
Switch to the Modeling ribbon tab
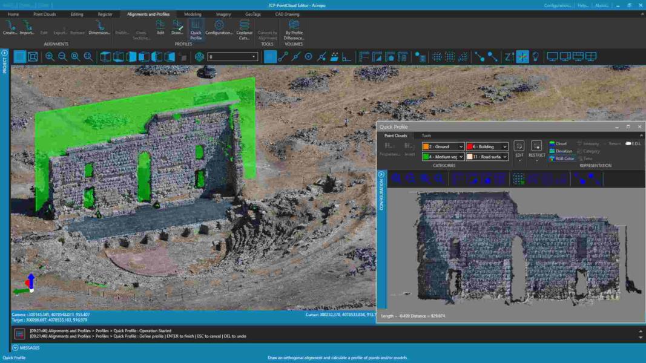(x=193, y=14)
